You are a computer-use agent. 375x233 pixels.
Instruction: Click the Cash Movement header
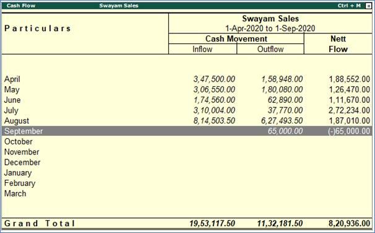(236, 38)
